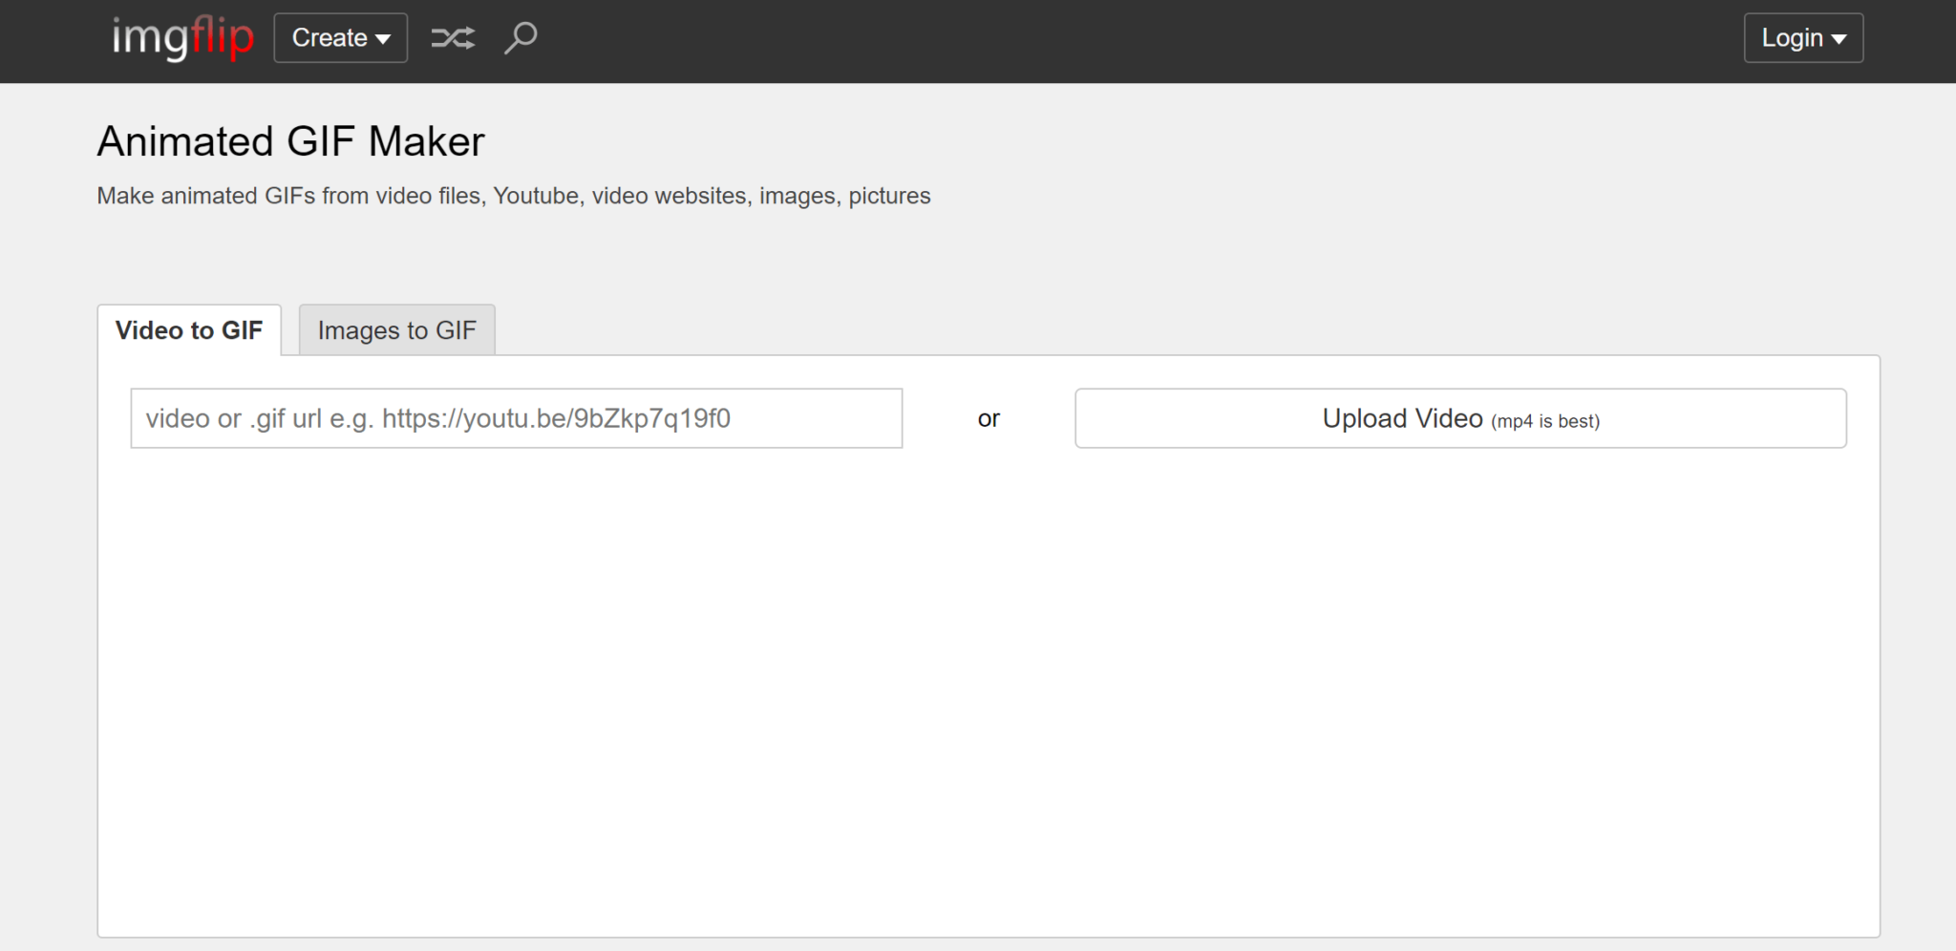This screenshot has width=1956, height=951.
Task: Expand the Login dropdown
Action: tap(1802, 38)
